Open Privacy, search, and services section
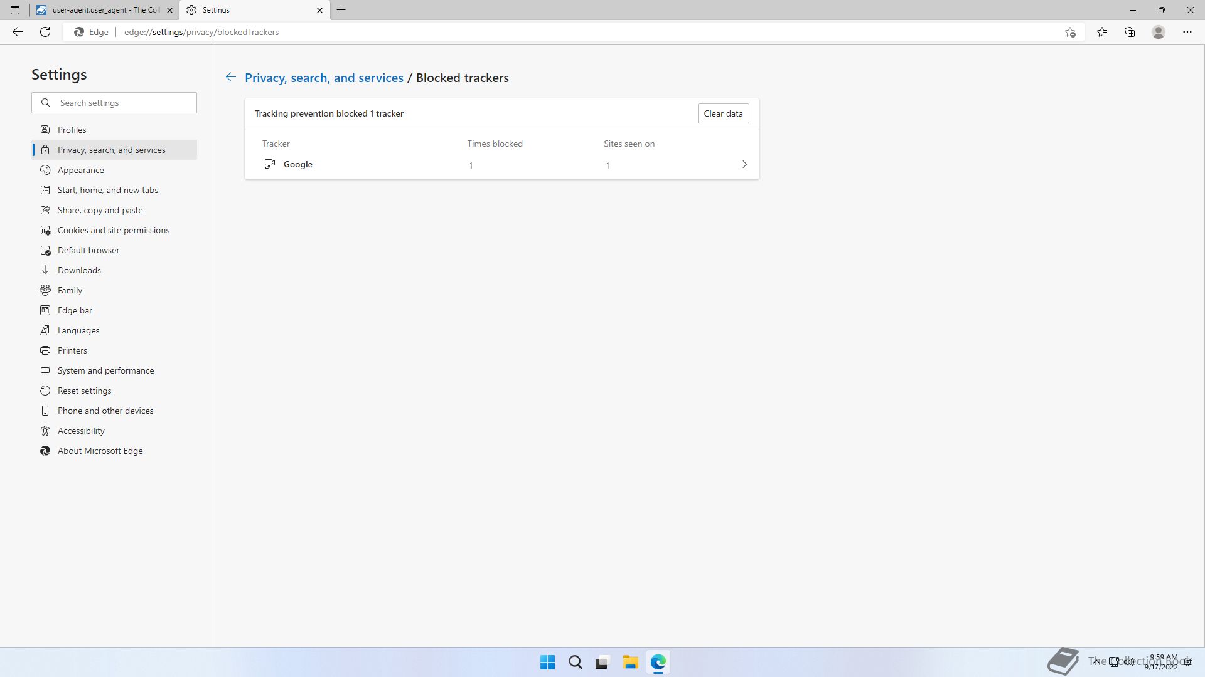Viewport: 1205px width, 677px height. 114,150
